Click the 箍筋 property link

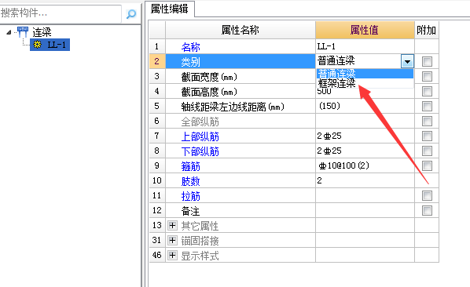(x=191, y=166)
